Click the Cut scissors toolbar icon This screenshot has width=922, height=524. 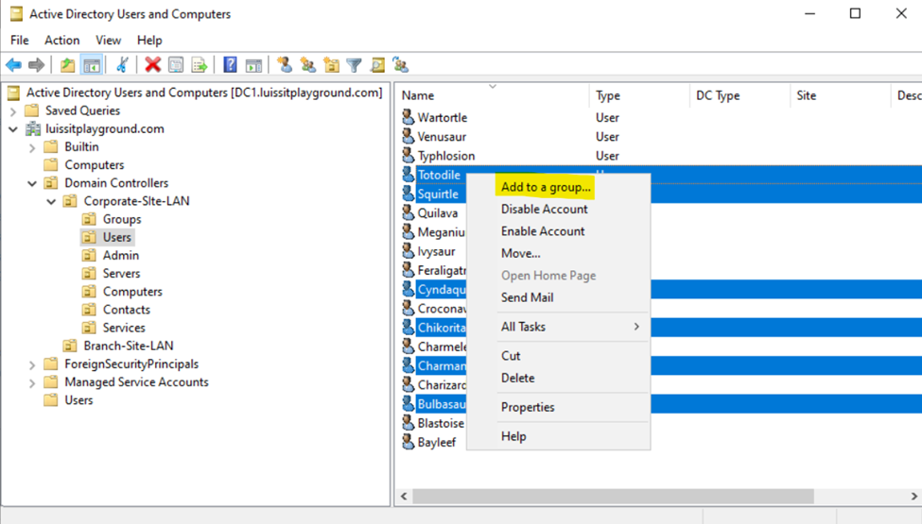(x=122, y=65)
